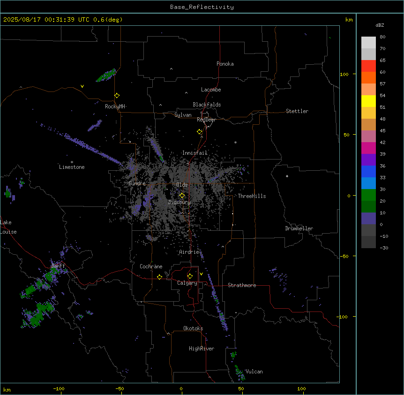Click the yellow diamond marker above RockyMH

pos(117,95)
